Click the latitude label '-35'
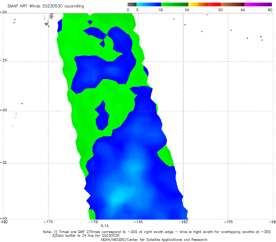The height and width of the screenshot is (242, 276). point(3,163)
